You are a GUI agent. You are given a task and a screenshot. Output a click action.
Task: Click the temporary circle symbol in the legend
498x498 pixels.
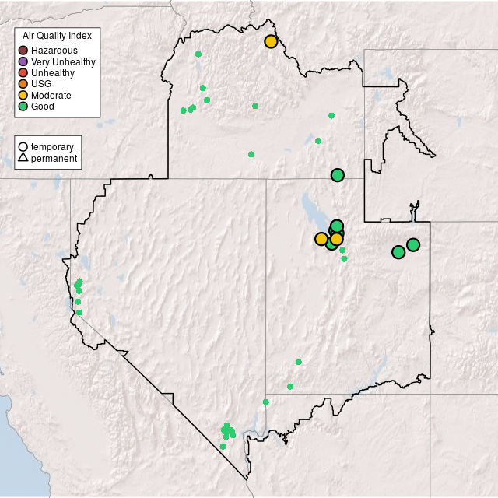point(23,146)
